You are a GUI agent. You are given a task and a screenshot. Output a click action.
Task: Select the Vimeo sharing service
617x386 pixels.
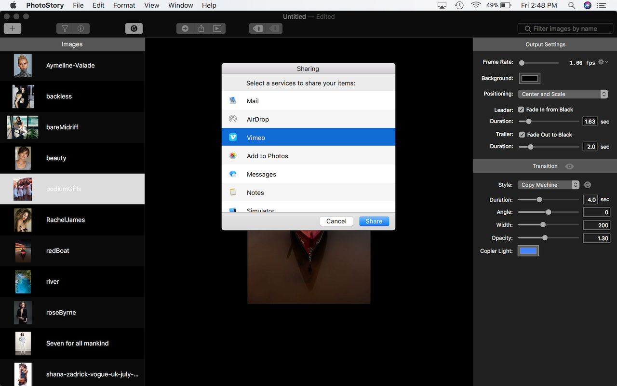click(x=308, y=138)
